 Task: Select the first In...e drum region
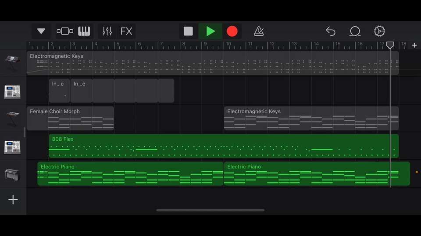59,91
